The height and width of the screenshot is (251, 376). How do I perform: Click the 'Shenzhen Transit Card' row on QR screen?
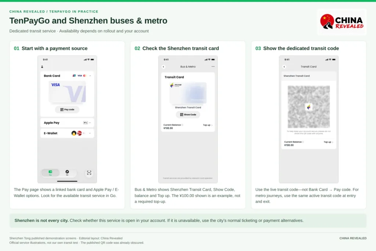click(308, 76)
